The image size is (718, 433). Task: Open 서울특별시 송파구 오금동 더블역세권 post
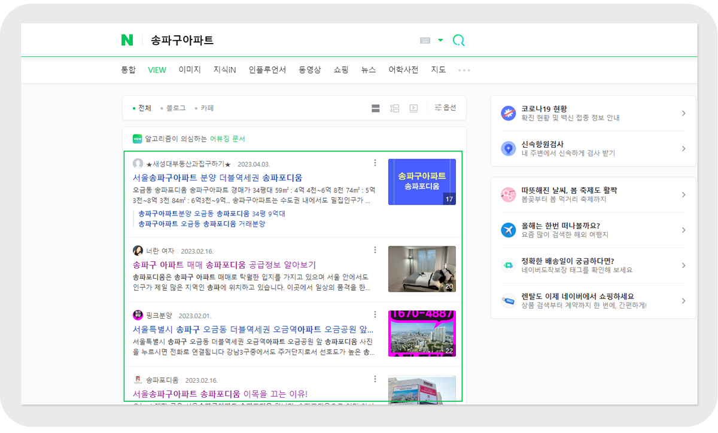pos(253,329)
